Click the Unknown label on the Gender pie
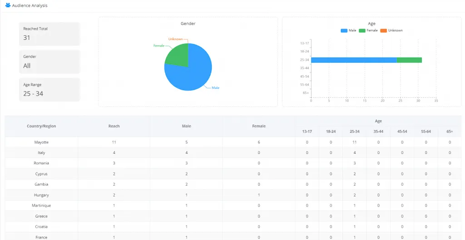This screenshot has width=465, height=240. (175, 39)
